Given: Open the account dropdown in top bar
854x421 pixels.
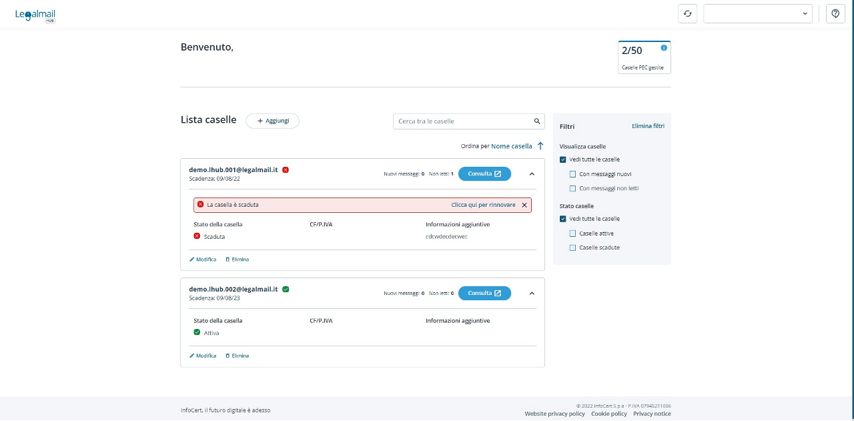Looking at the screenshot, I should 757,14.
